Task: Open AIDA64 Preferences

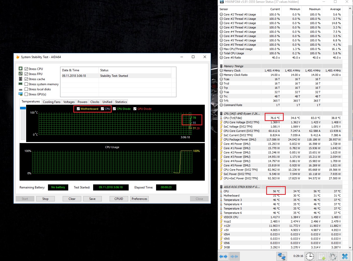Action: [139, 199]
